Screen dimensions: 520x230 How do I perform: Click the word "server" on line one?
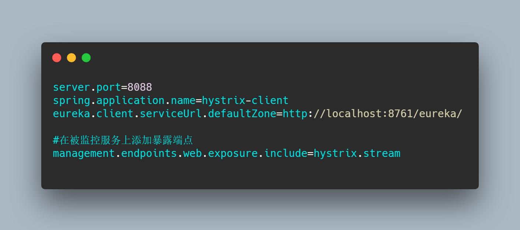(71, 87)
